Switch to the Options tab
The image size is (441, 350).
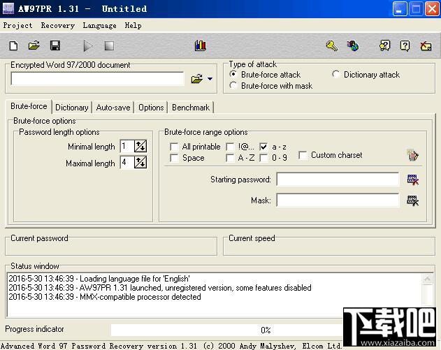(x=151, y=108)
